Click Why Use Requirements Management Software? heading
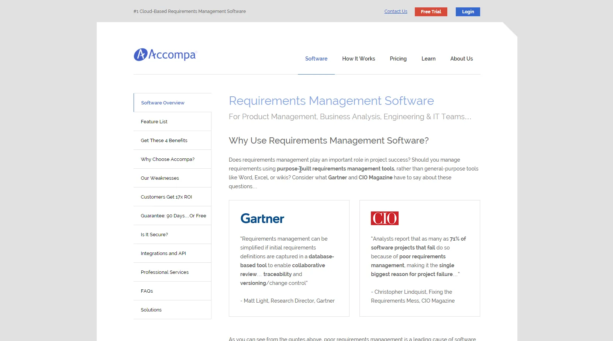Screen dimensions: 613x341 point(328,141)
